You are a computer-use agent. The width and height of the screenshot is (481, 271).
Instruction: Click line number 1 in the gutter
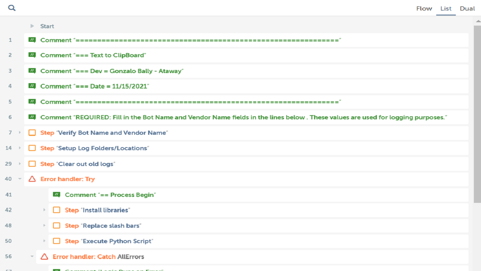point(10,40)
